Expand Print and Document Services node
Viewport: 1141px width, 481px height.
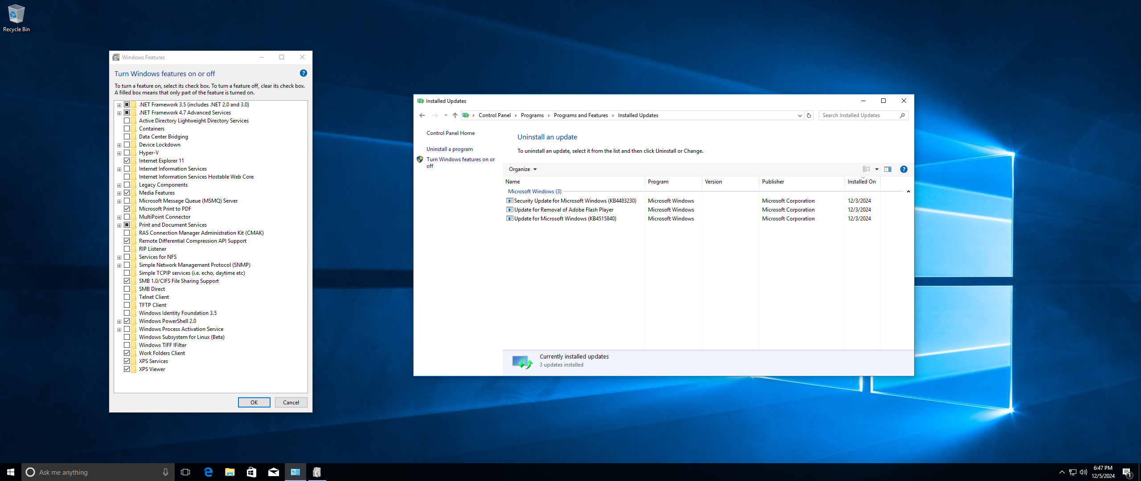(119, 225)
